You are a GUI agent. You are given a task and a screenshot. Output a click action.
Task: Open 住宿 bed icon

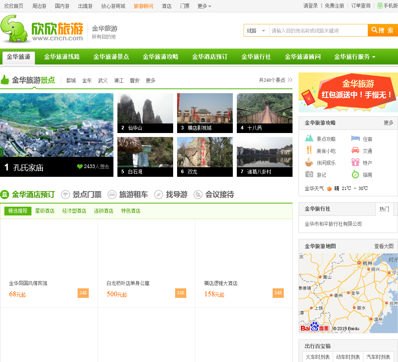pyautogui.click(x=355, y=139)
